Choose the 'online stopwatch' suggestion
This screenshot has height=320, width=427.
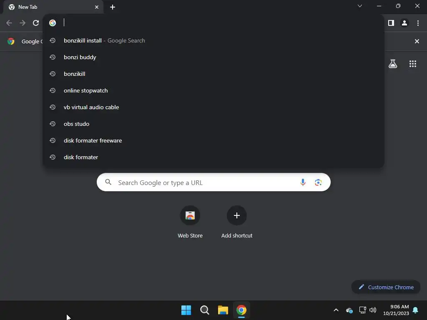(213, 90)
